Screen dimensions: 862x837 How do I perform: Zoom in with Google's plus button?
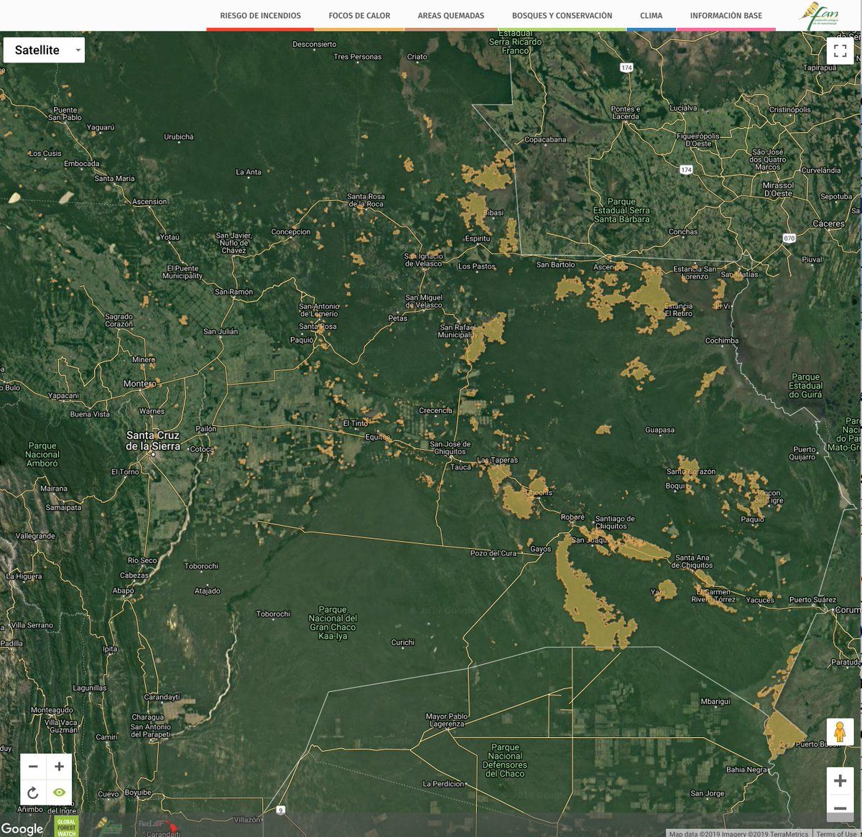(x=840, y=781)
